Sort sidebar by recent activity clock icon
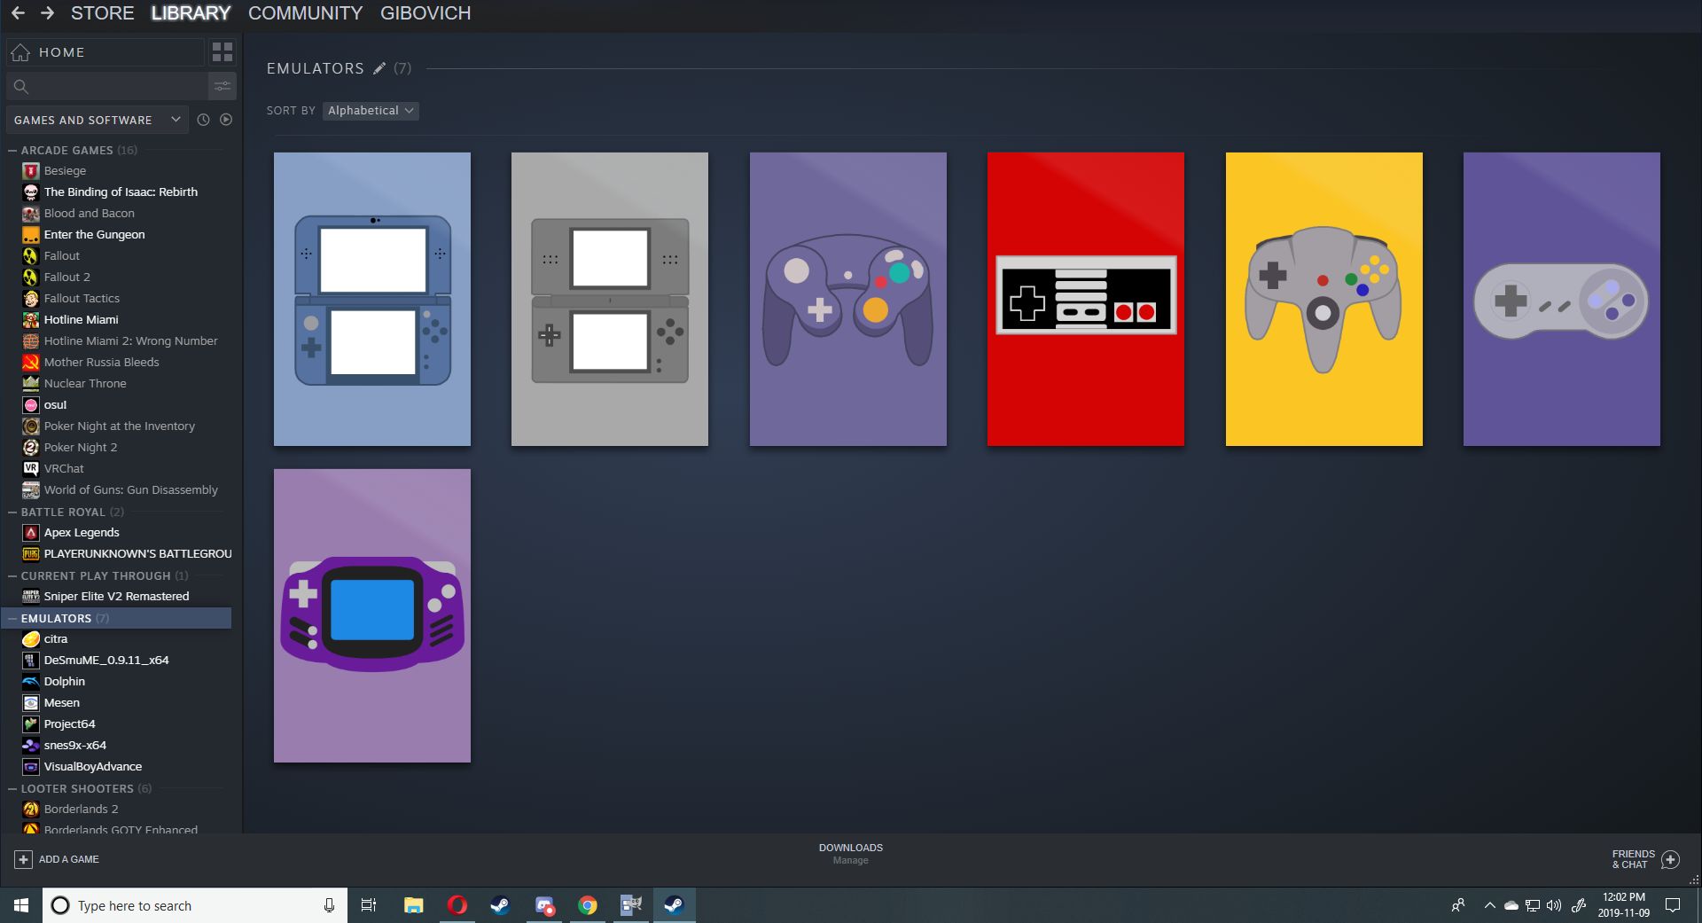 pos(203,119)
